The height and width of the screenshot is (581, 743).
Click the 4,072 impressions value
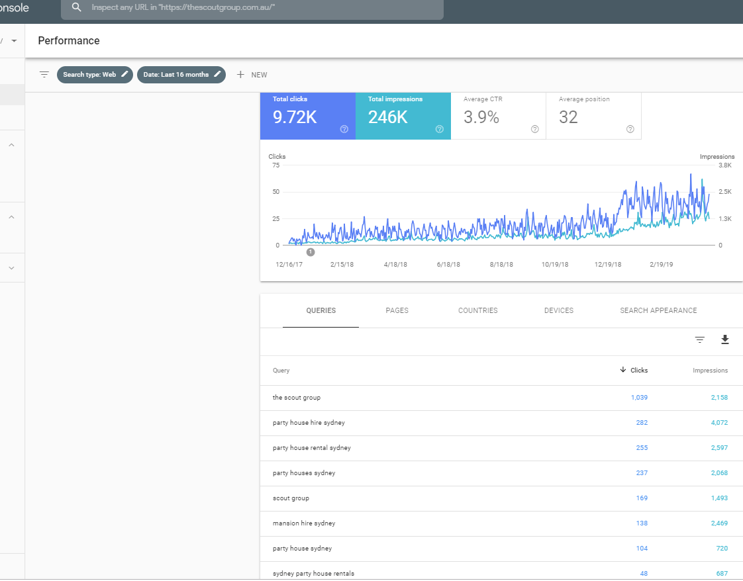719,423
